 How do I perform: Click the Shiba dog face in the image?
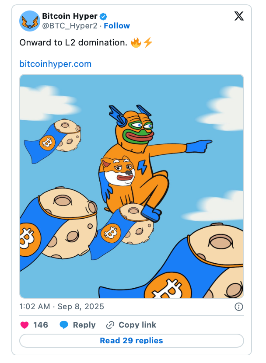118,171
